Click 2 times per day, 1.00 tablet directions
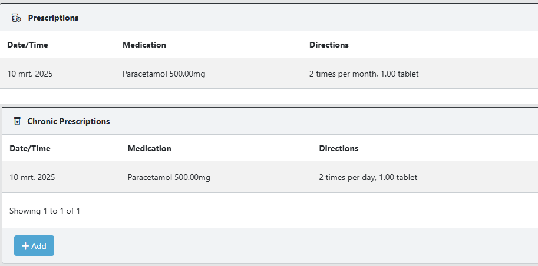538x266 pixels. pos(368,177)
